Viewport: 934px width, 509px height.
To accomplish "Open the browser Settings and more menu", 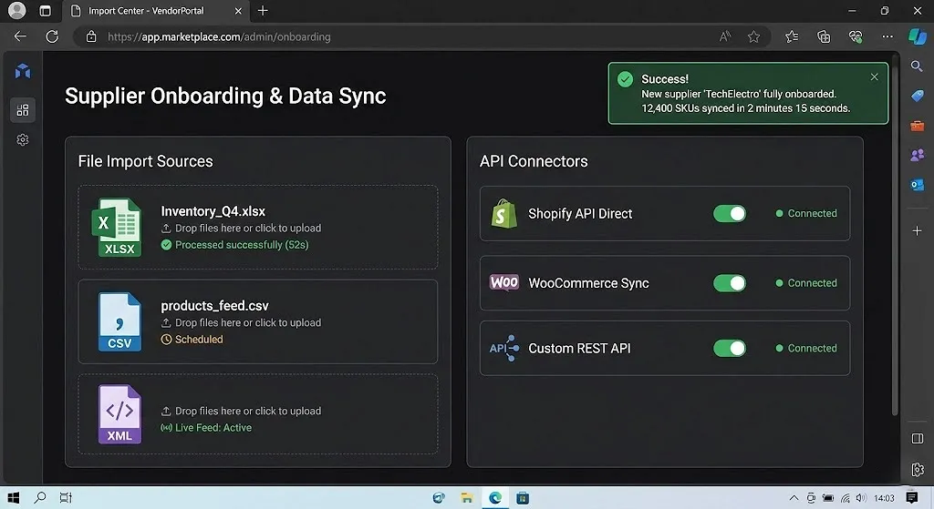I will coord(887,37).
